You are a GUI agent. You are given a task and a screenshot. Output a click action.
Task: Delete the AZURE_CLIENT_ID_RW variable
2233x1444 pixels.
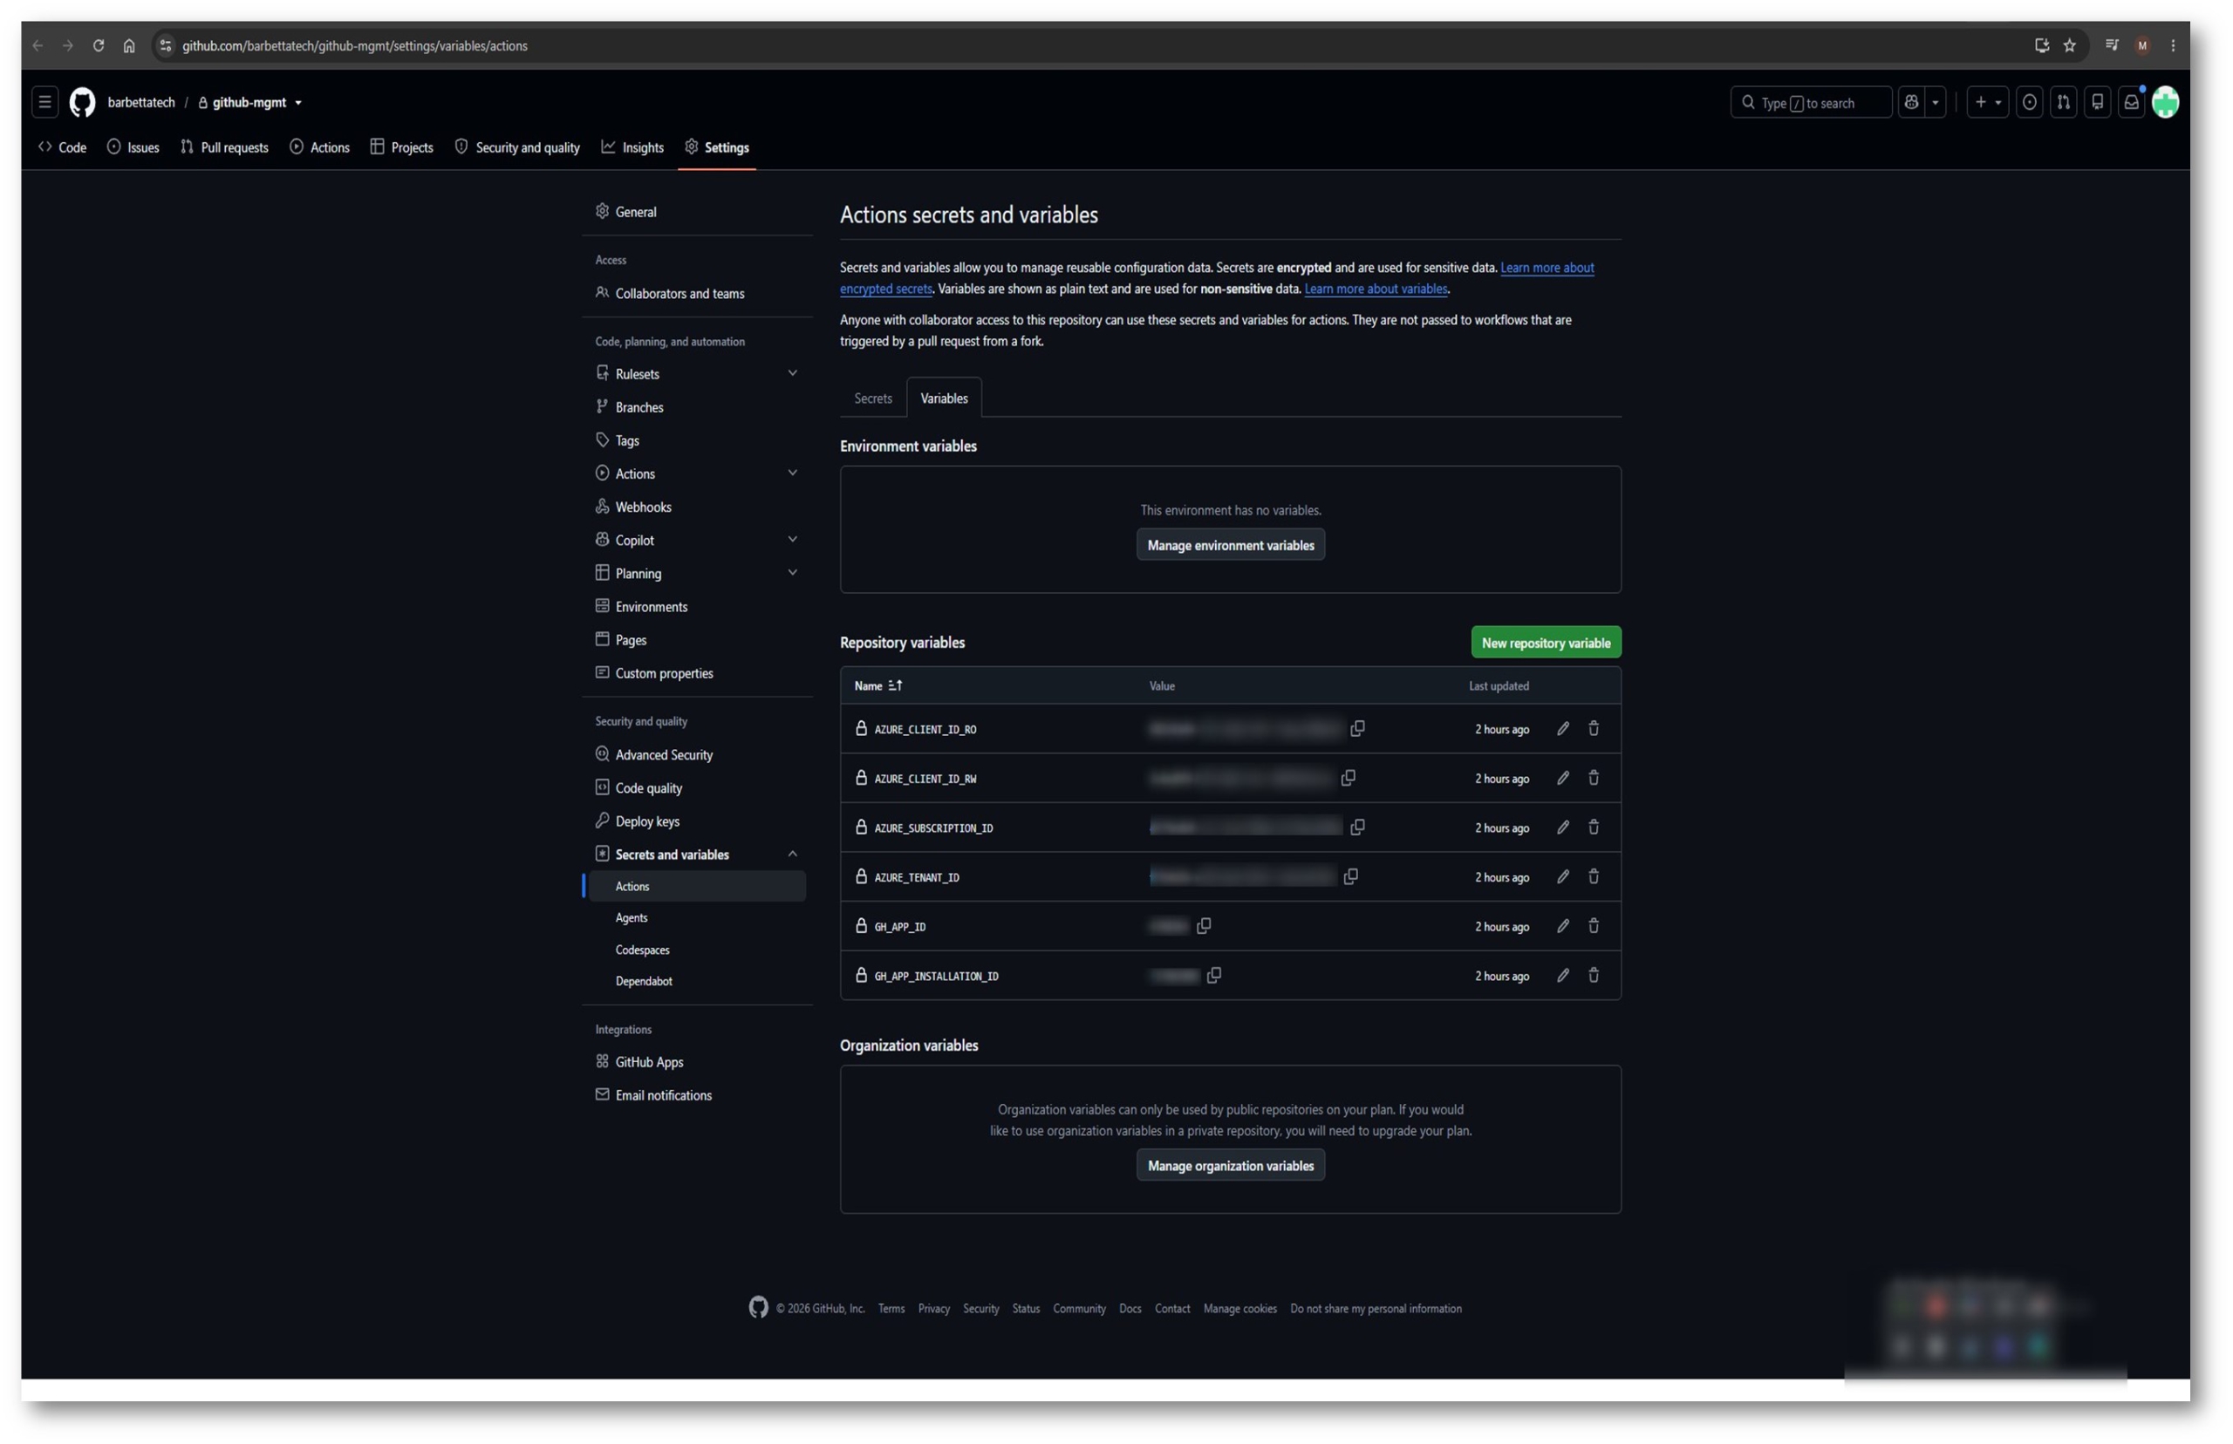click(x=1593, y=779)
